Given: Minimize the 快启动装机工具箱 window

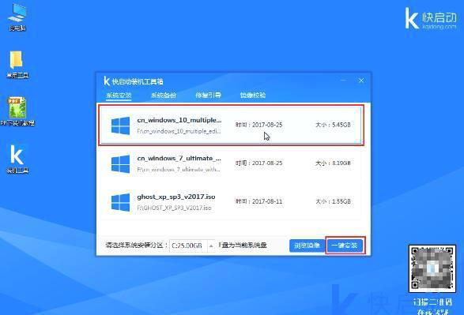Looking at the screenshot, I should 343,81.
